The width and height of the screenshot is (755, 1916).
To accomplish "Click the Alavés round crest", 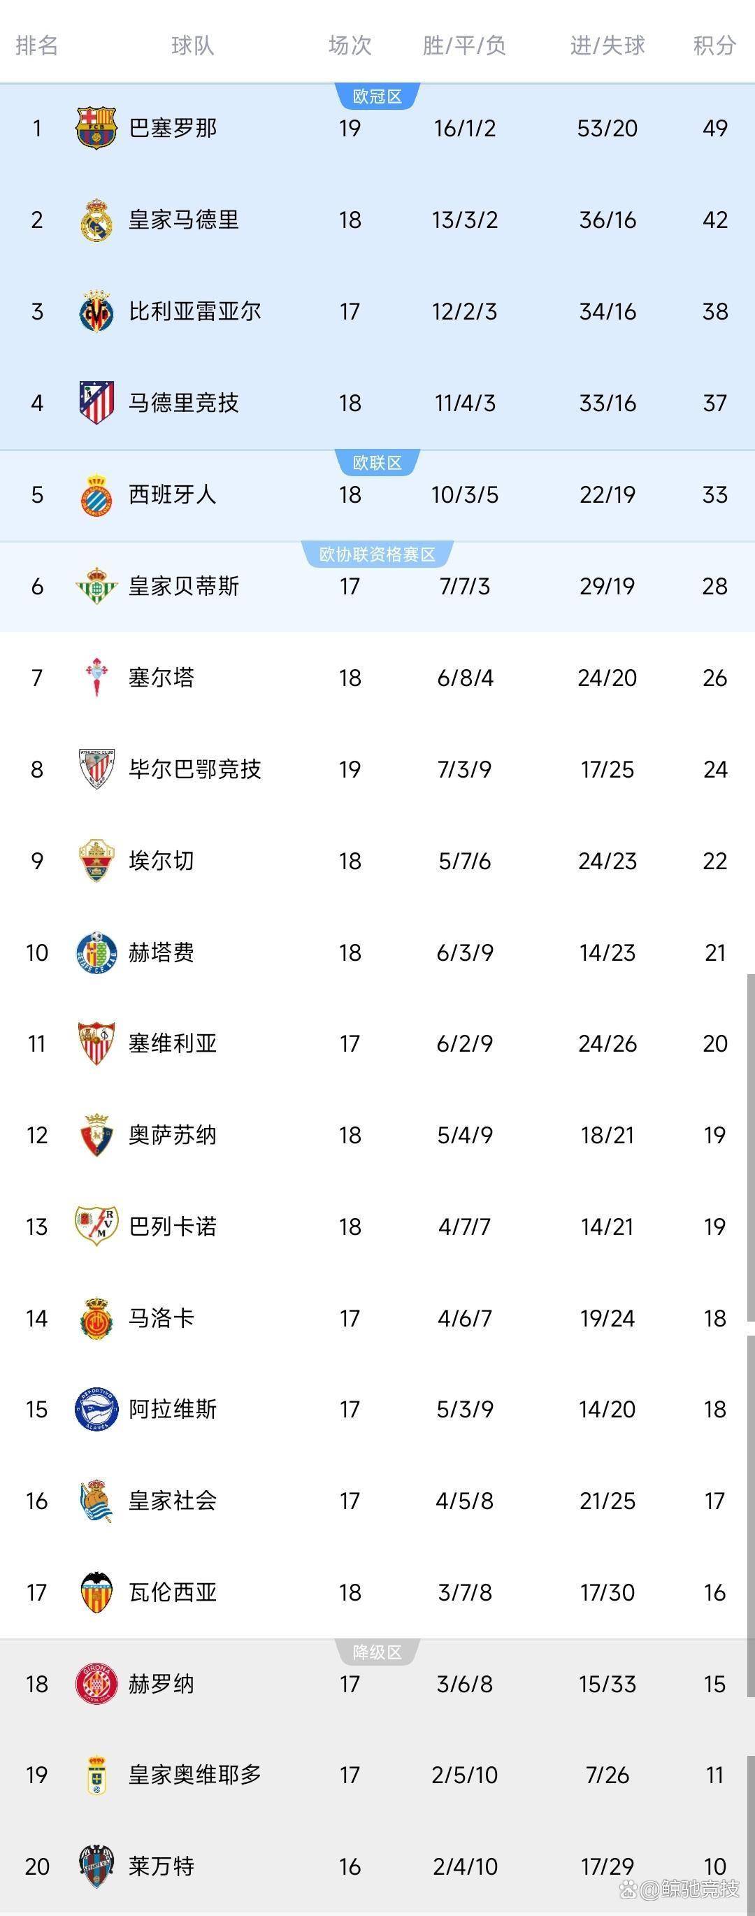I will coord(96,1410).
